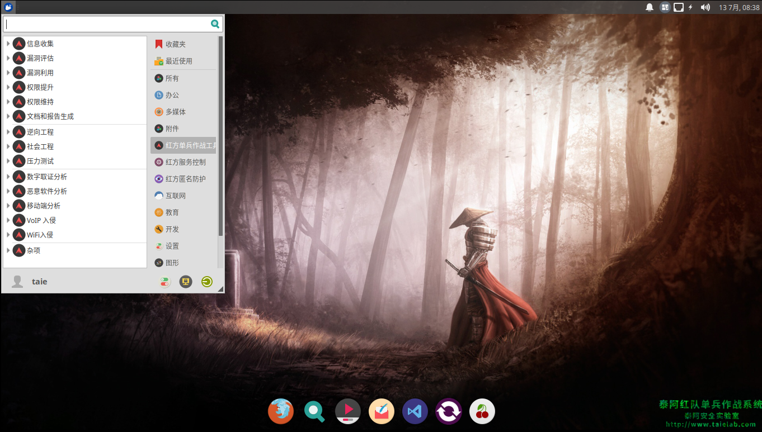This screenshot has width=762, height=432.
Task: Select the 附件 category
Action: pyautogui.click(x=184, y=129)
